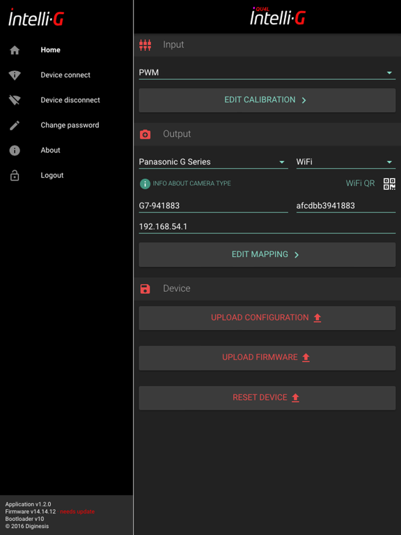Click the EDIT MAPPING button
The image size is (401, 535).
267,254
